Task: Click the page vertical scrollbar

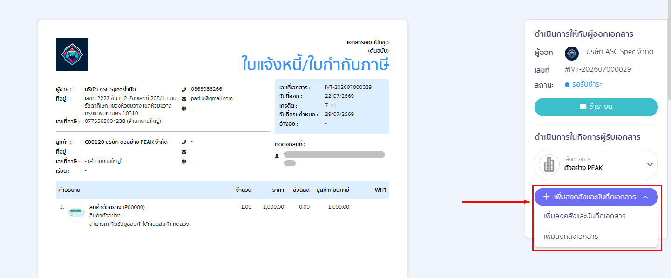Action: click(x=669, y=49)
